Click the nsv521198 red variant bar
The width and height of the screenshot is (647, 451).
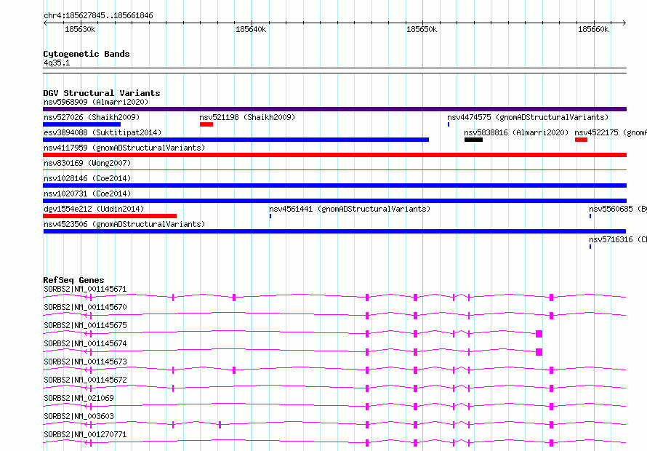pos(206,124)
